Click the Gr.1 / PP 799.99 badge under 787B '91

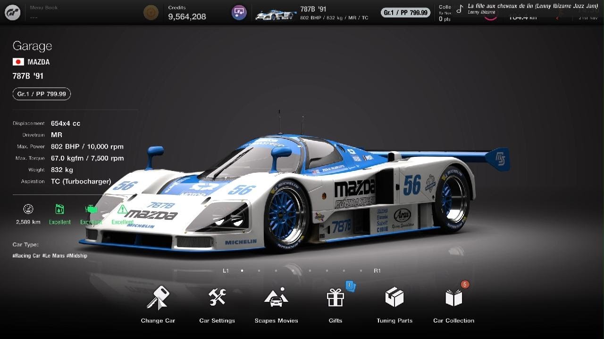(x=42, y=94)
